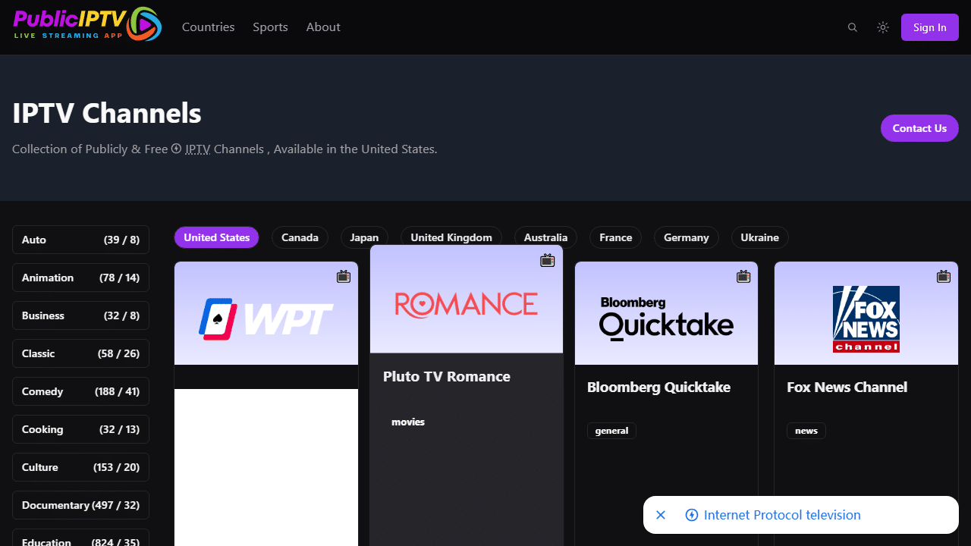Viewport: 971px width, 546px height.
Task: Open the Animation category (78 / 14)
Action: click(x=80, y=278)
